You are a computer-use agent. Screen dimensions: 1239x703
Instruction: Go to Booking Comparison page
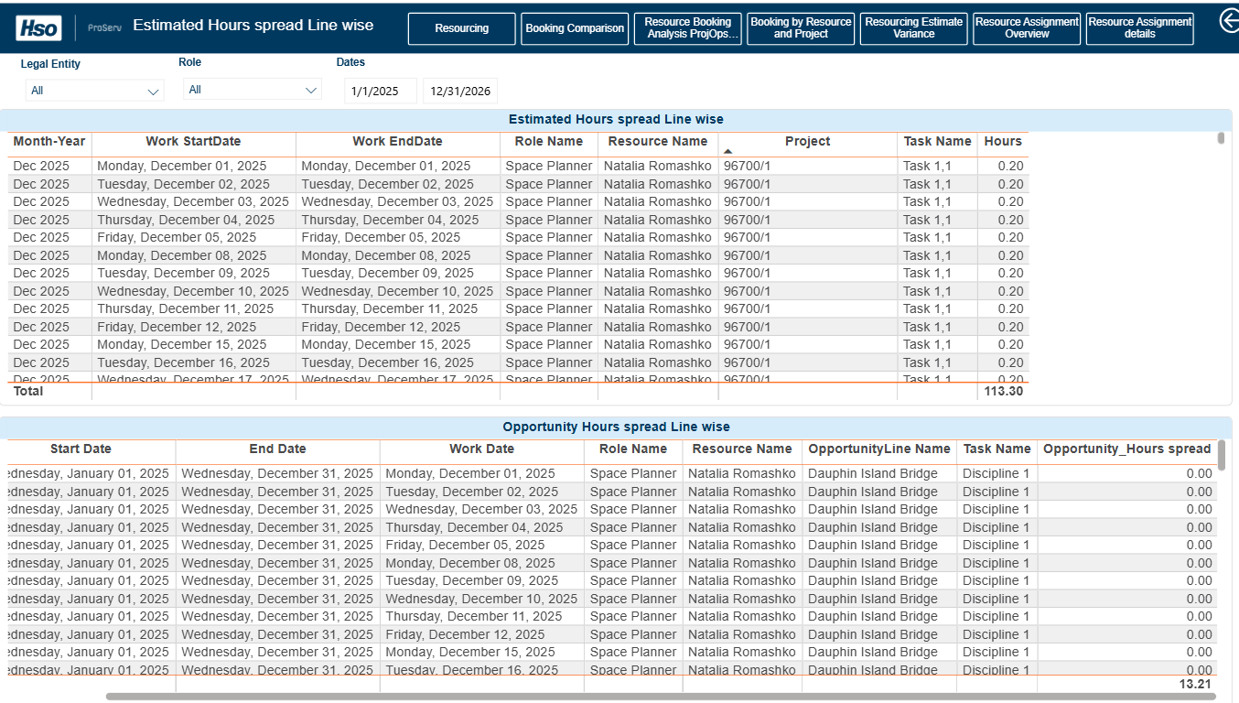(575, 28)
